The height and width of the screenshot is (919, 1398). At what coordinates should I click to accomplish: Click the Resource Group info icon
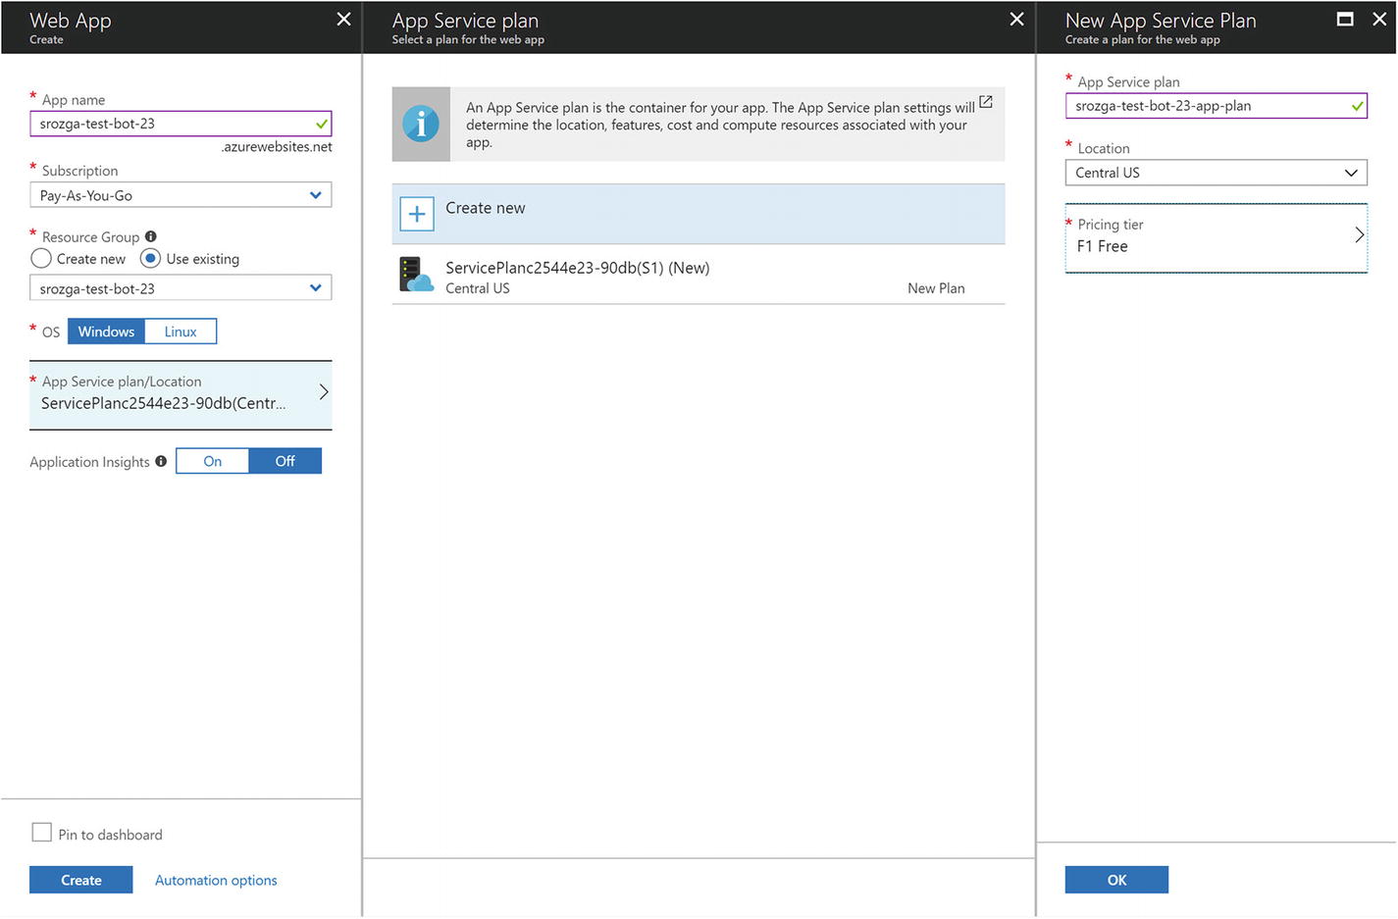click(x=151, y=236)
